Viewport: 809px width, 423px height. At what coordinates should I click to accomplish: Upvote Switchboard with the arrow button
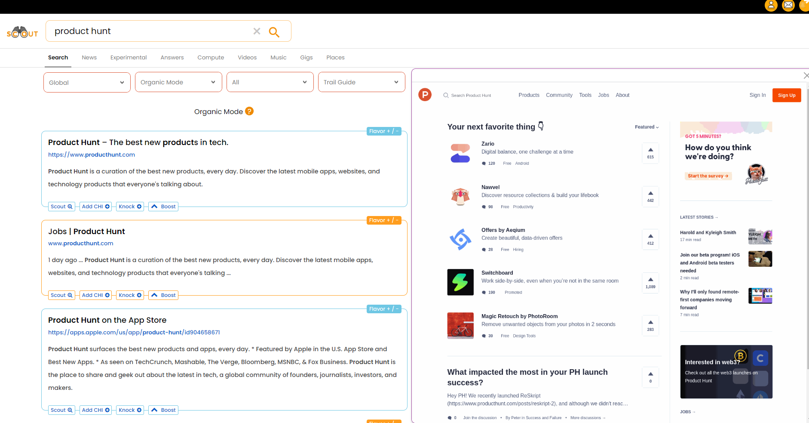(x=650, y=283)
